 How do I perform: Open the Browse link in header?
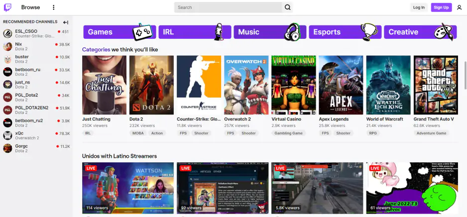pyautogui.click(x=30, y=7)
